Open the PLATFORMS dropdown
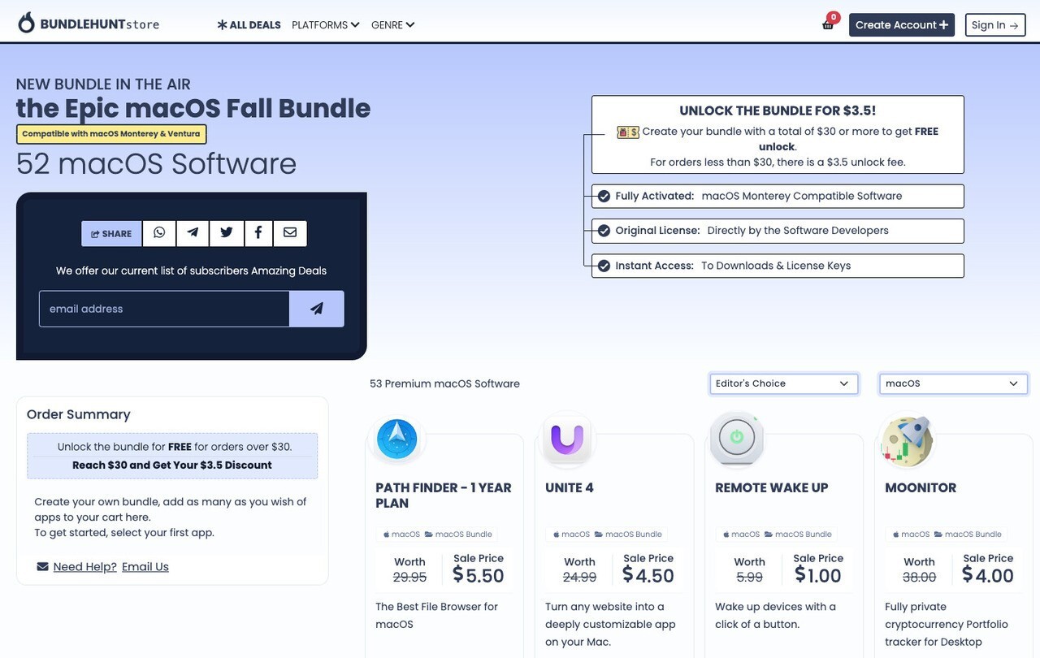 (321, 23)
